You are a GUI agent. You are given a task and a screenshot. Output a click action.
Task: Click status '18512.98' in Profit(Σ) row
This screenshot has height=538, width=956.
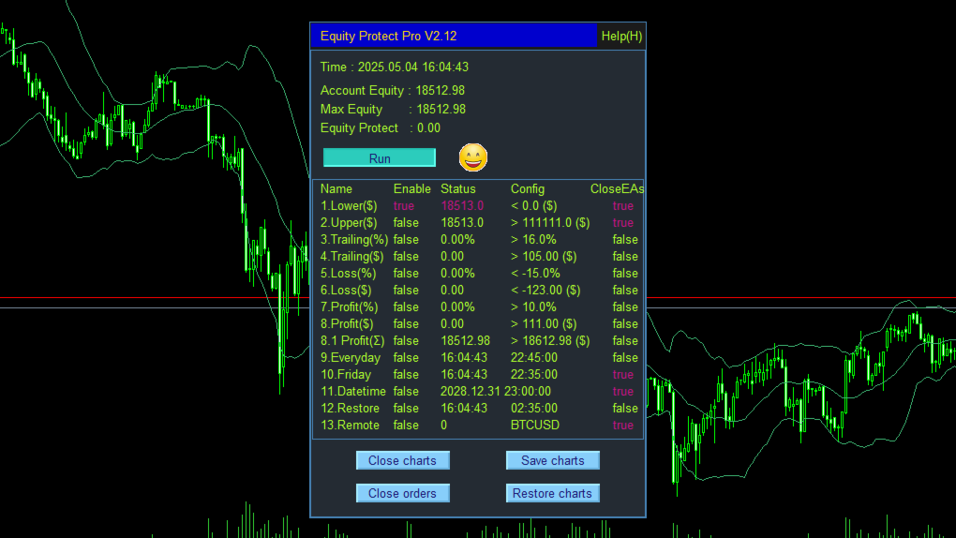[465, 341]
